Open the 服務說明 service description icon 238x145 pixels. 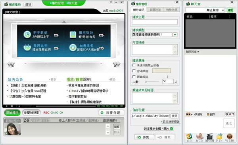(27, 47)
